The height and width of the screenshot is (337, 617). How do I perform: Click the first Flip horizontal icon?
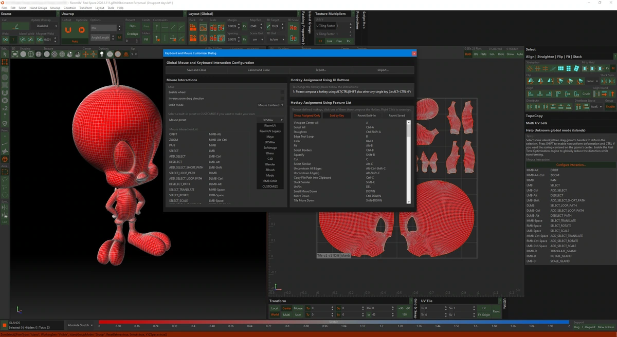(530, 81)
